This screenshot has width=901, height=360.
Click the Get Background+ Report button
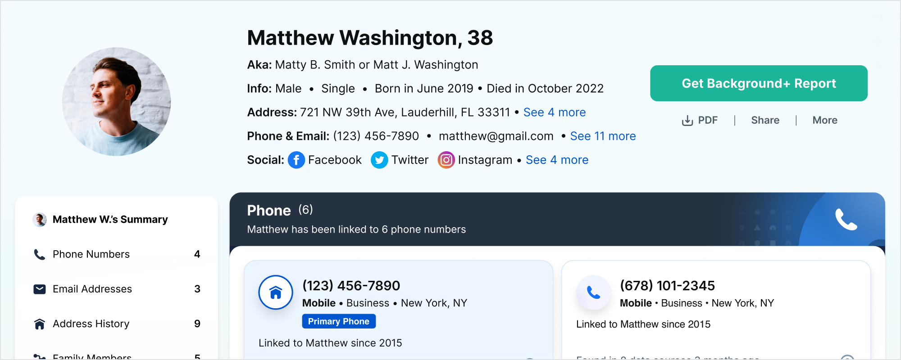pos(759,83)
